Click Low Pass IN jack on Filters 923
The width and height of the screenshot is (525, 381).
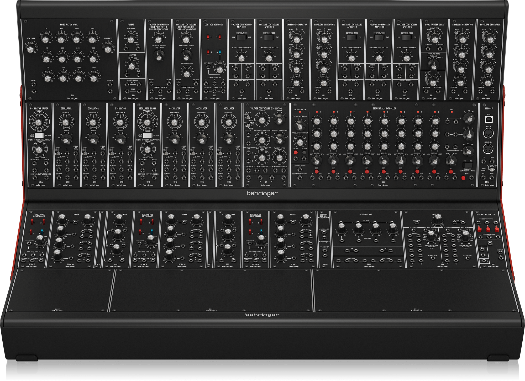click(x=126, y=49)
